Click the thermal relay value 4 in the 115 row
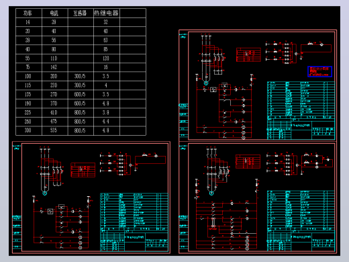Image resolution: width=349 pixels, height=262 pixels. pyautogui.click(x=106, y=85)
